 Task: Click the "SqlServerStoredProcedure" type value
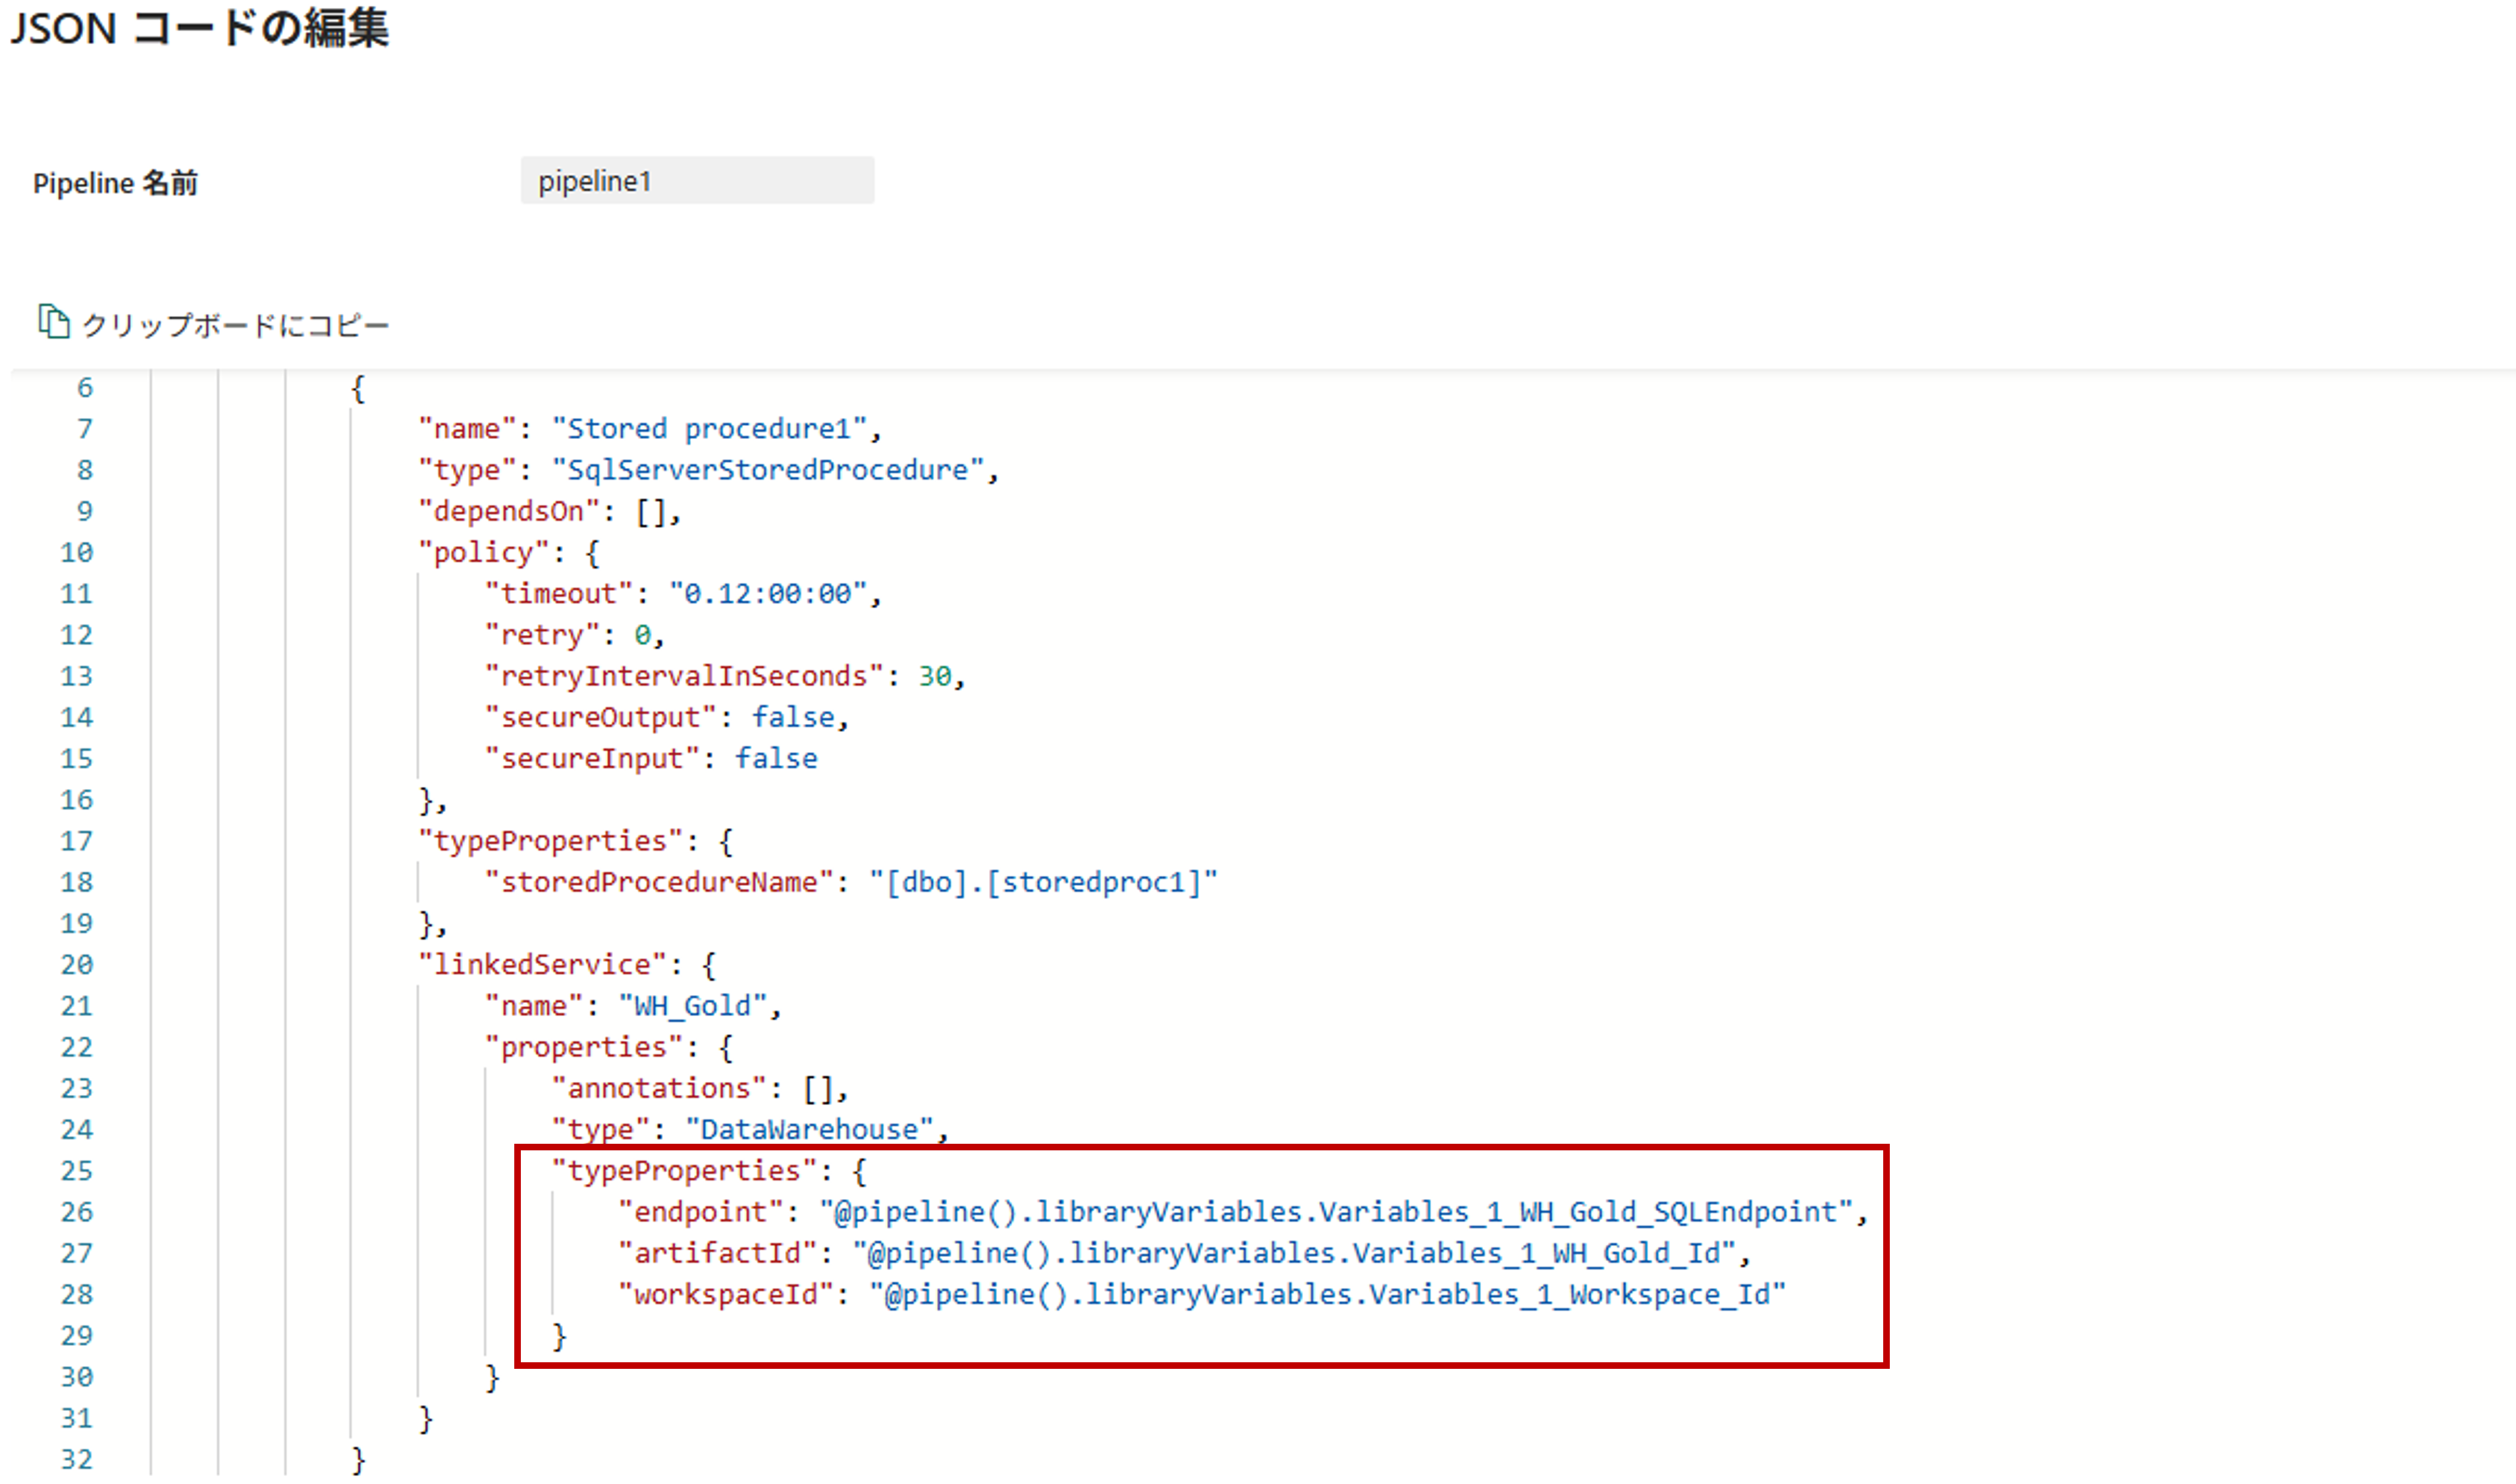click(767, 470)
